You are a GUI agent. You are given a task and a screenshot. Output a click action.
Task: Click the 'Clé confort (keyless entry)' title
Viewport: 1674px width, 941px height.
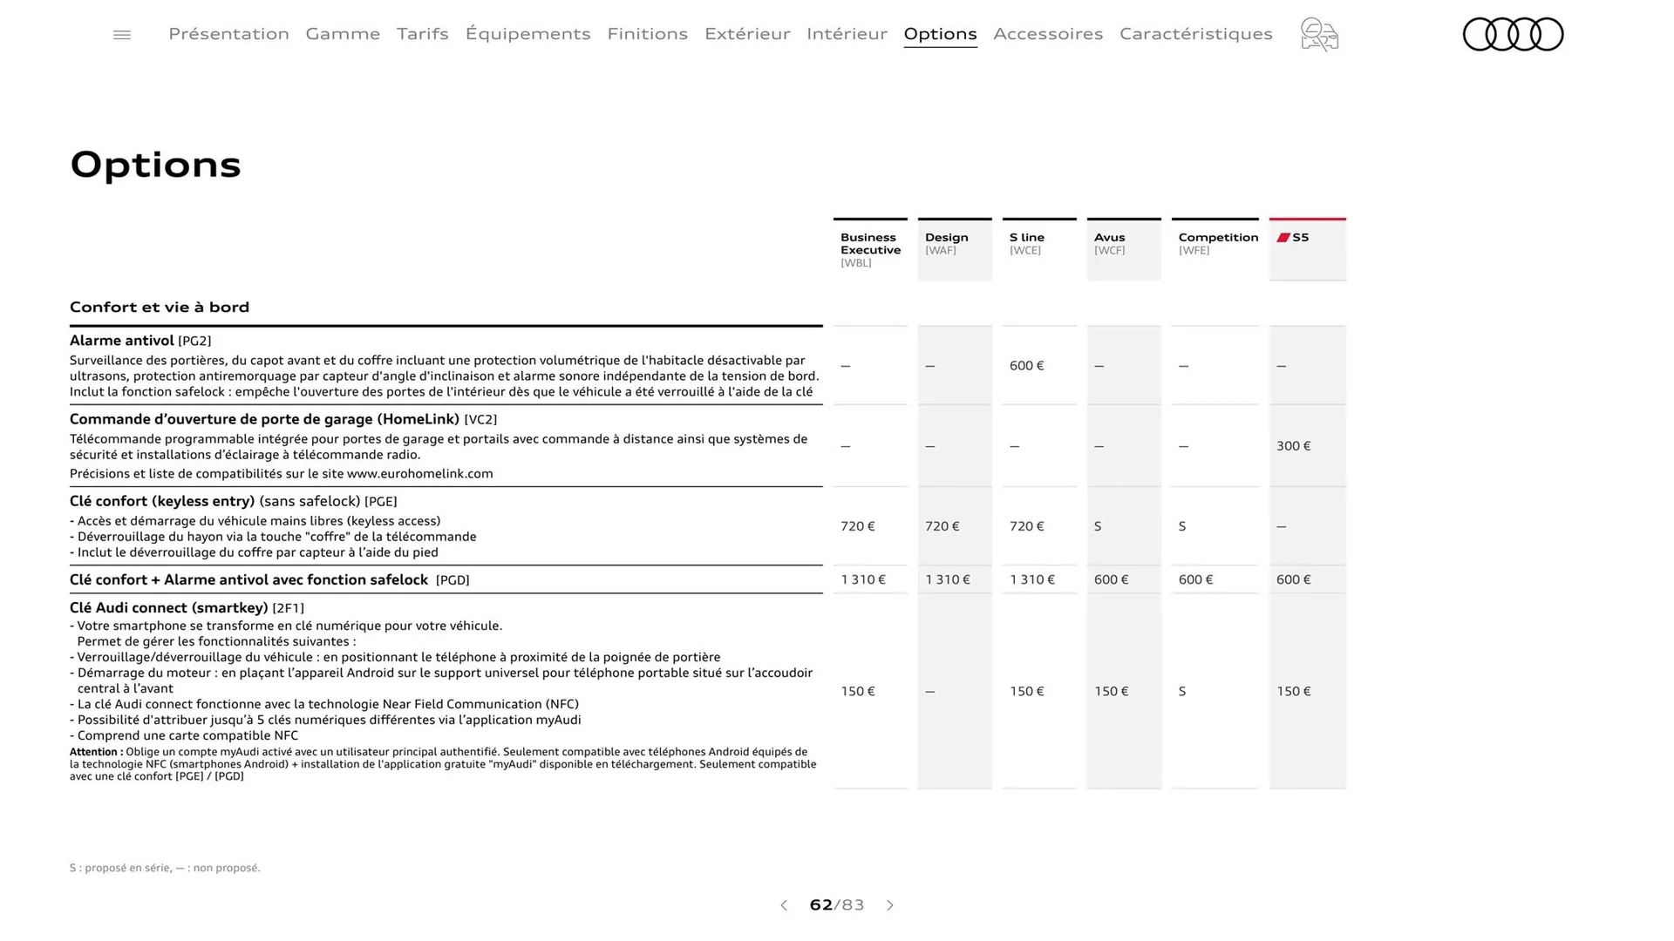click(233, 501)
